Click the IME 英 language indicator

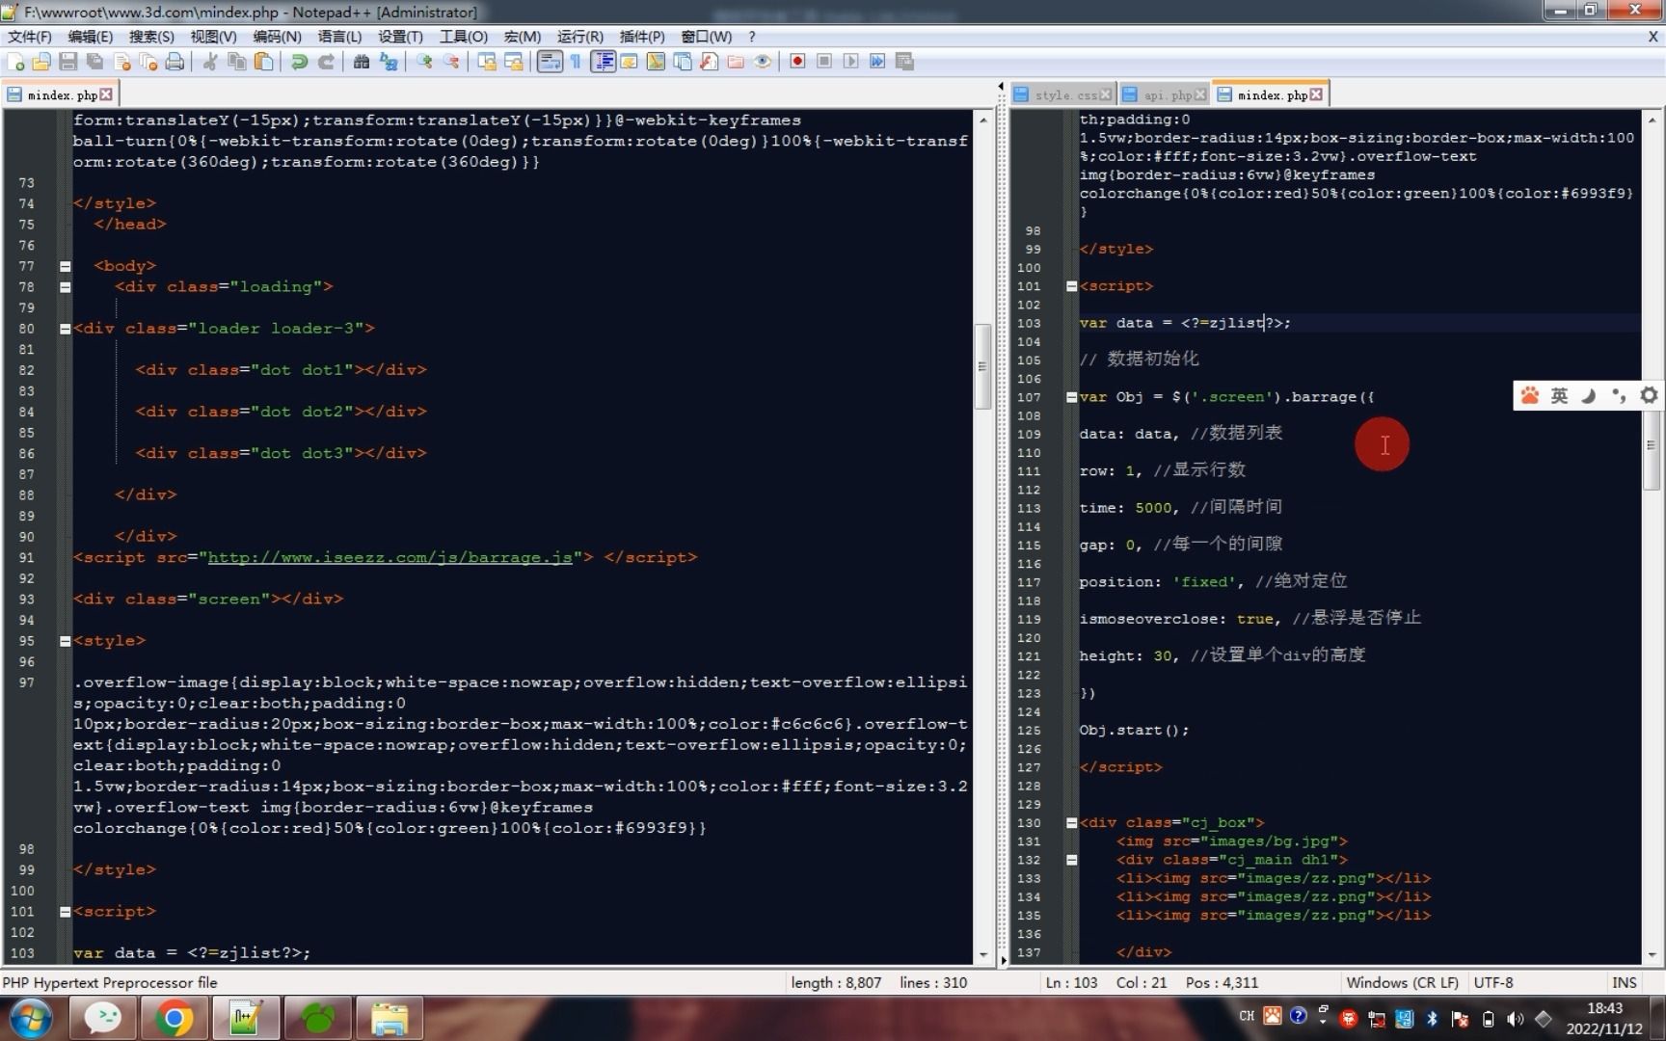pyautogui.click(x=1559, y=396)
